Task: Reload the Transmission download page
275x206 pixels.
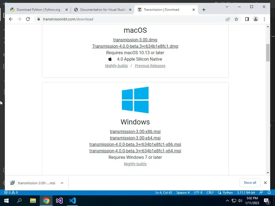Action: [28, 19]
